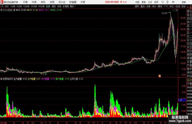
Task: Click the MA5: 23.88 value label
Action: click(21, 10)
